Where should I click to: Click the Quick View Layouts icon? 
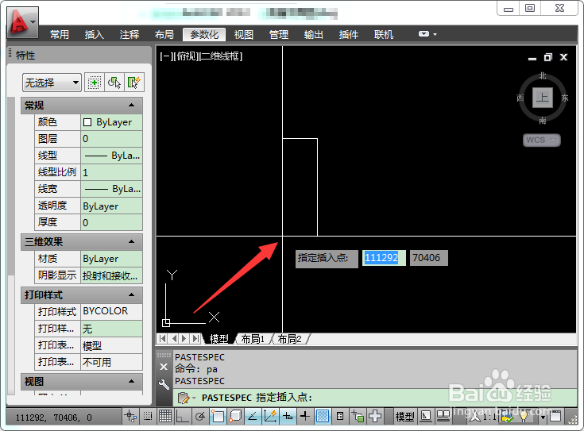(x=425, y=416)
